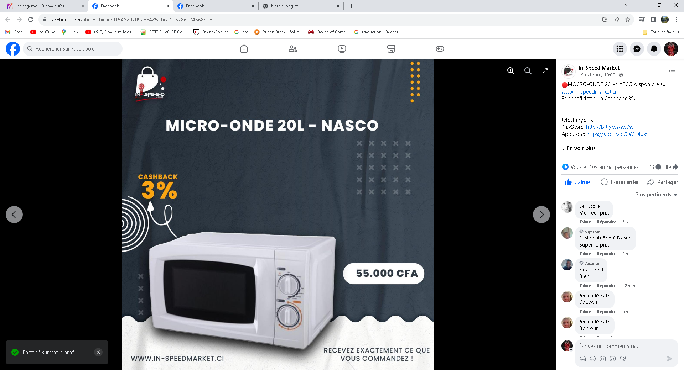
Task: Open the post options three-dot menu
Action: 672,71
